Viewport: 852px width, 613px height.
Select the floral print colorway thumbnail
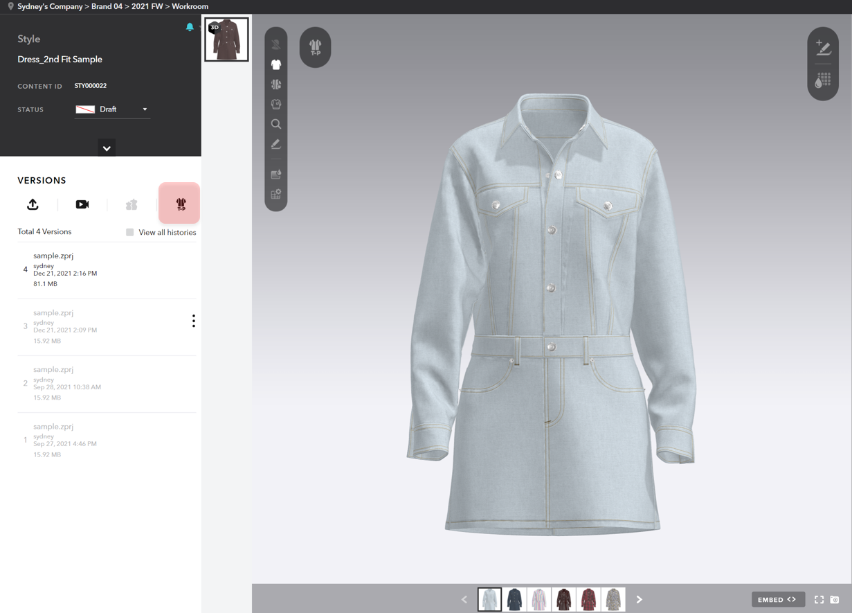(613, 599)
